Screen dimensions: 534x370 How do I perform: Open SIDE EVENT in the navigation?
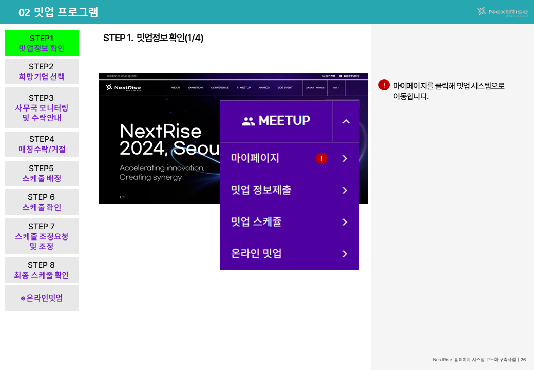(285, 88)
